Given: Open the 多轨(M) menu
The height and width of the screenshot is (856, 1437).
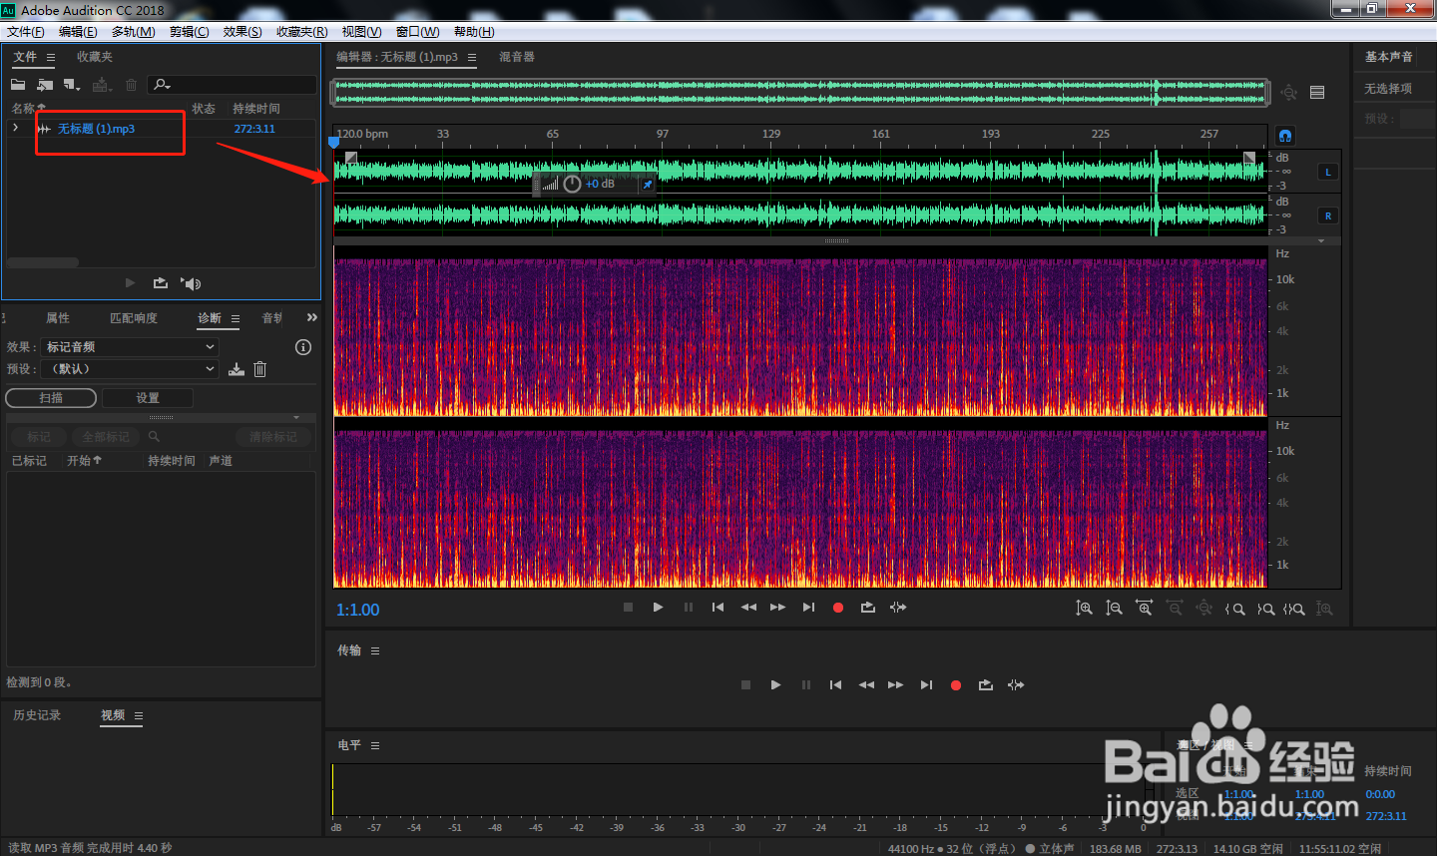Looking at the screenshot, I should click(133, 32).
